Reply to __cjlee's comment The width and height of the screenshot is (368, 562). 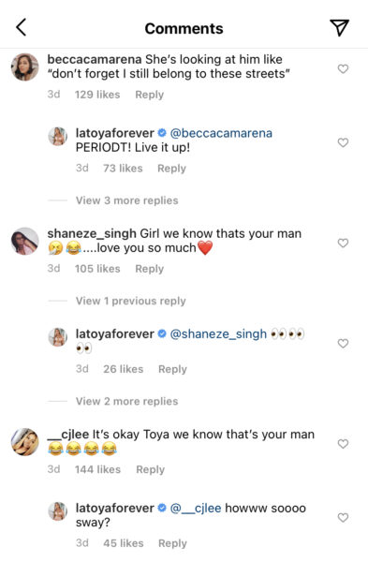point(150,469)
